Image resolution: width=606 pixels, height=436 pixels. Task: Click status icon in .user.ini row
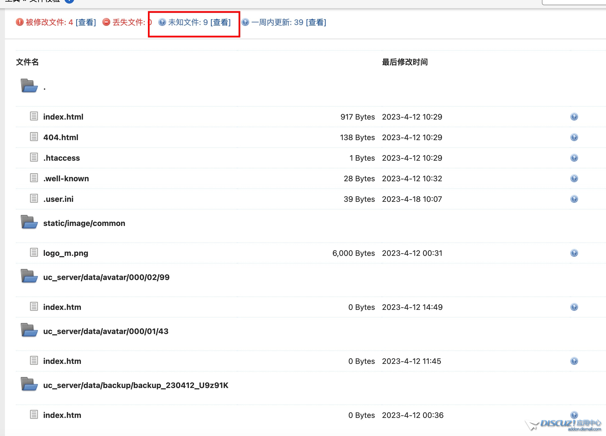[x=574, y=199]
